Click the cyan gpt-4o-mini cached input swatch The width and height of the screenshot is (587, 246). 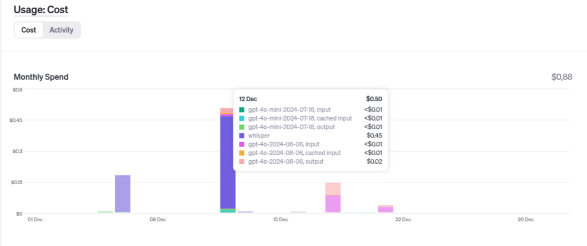pos(242,118)
